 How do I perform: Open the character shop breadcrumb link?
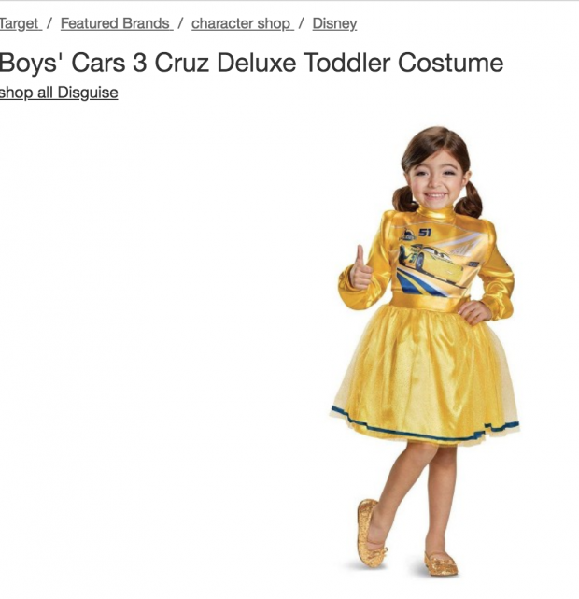click(x=243, y=23)
